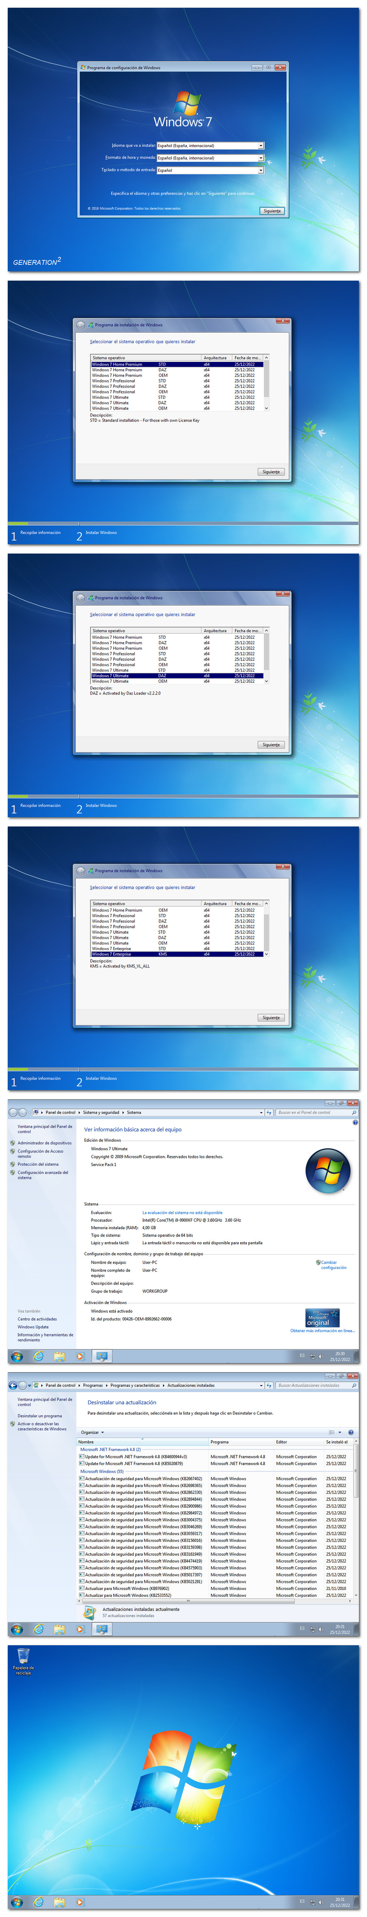This screenshot has width=367, height=1917.
Task: Click Internet Explorer icon on taskbar below Sistema window
Action: pos(38,1356)
